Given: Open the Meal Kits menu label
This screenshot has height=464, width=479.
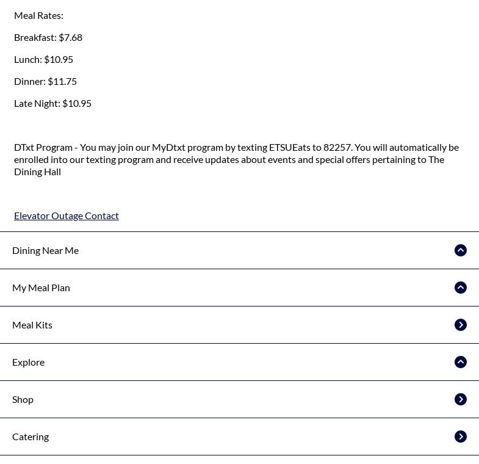Looking at the screenshot, I should (32, 325).
